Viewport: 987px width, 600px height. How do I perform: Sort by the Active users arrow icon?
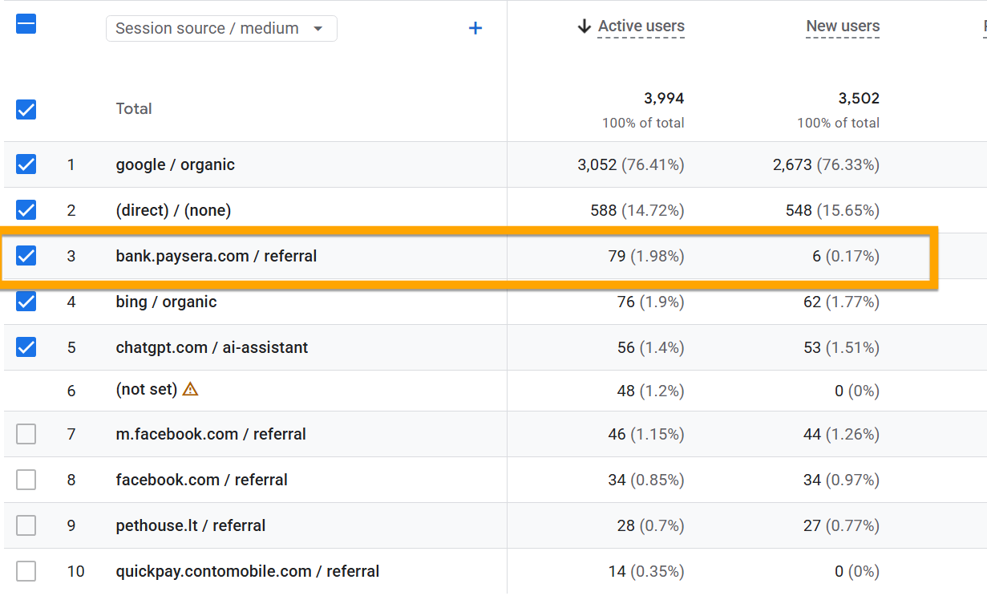(x=584, y=26)
